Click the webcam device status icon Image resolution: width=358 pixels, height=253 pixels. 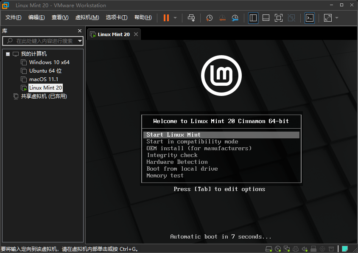point(322,249)
